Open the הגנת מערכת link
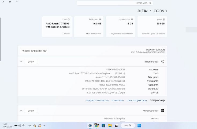197x129 pixels. coord(118,101)
